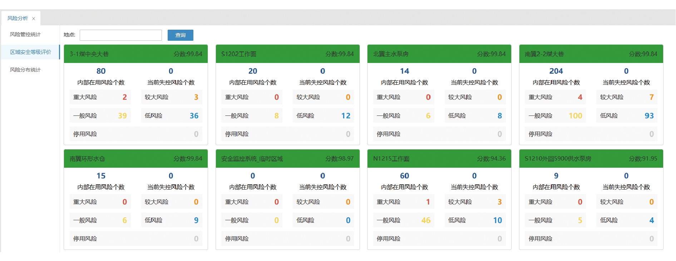Click 低风险 count 10 in N1215工作面
Image resolution: width=676 pixels, height=261 pixels.
(x=497, y=221)
